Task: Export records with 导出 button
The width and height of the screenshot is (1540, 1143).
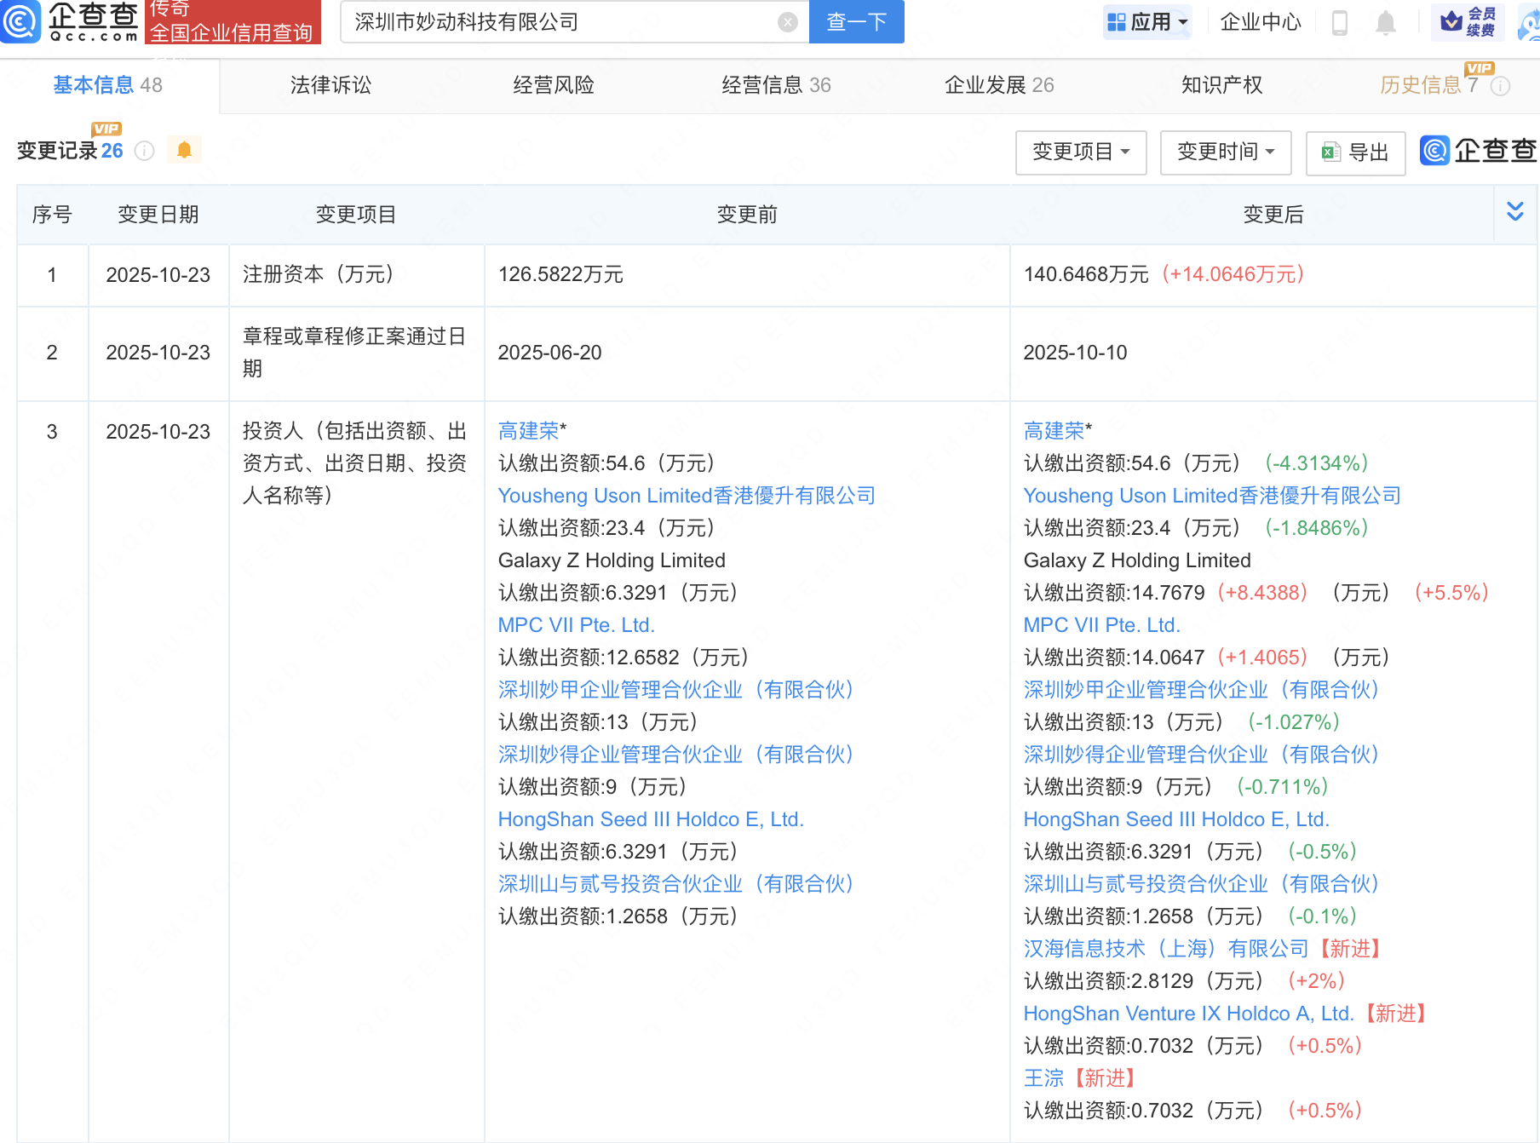Action: [1355, 152]
